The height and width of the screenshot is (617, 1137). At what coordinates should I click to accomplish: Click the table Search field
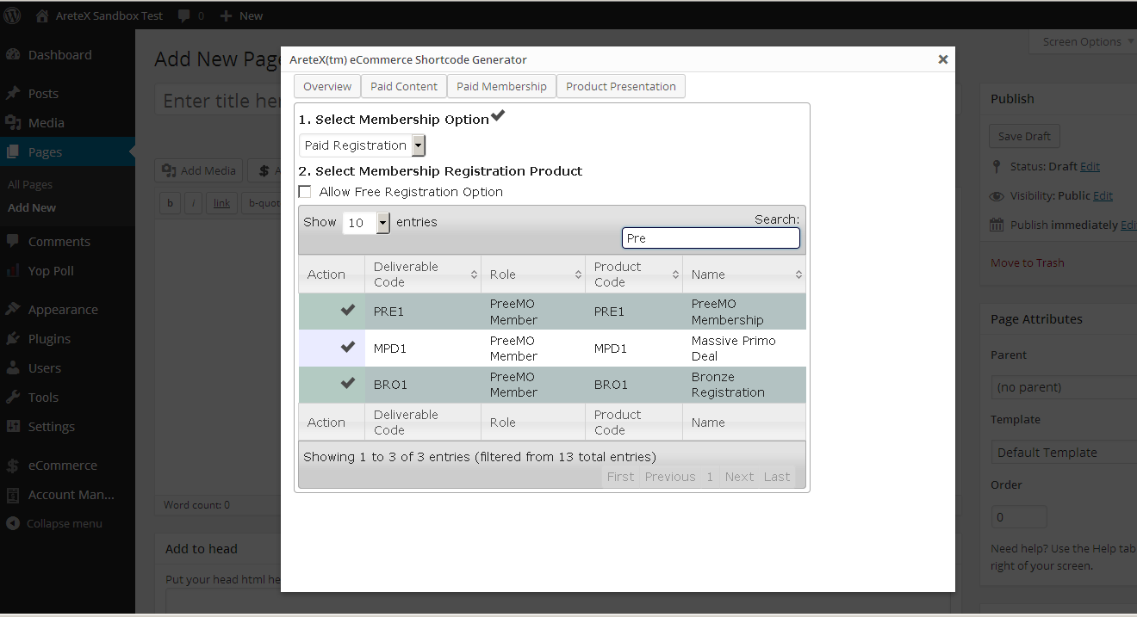[x=711, y=238]
